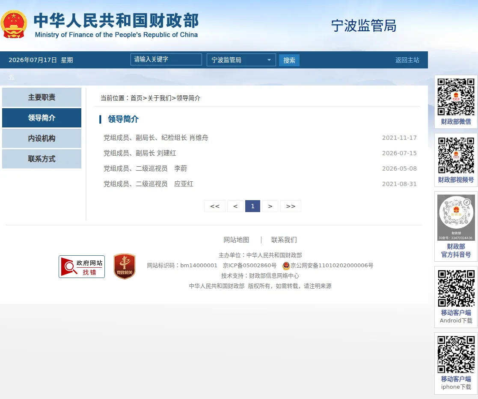478x399 pixels.
Task: Follow the 返回主站 link
Action: tap(407, 60)
